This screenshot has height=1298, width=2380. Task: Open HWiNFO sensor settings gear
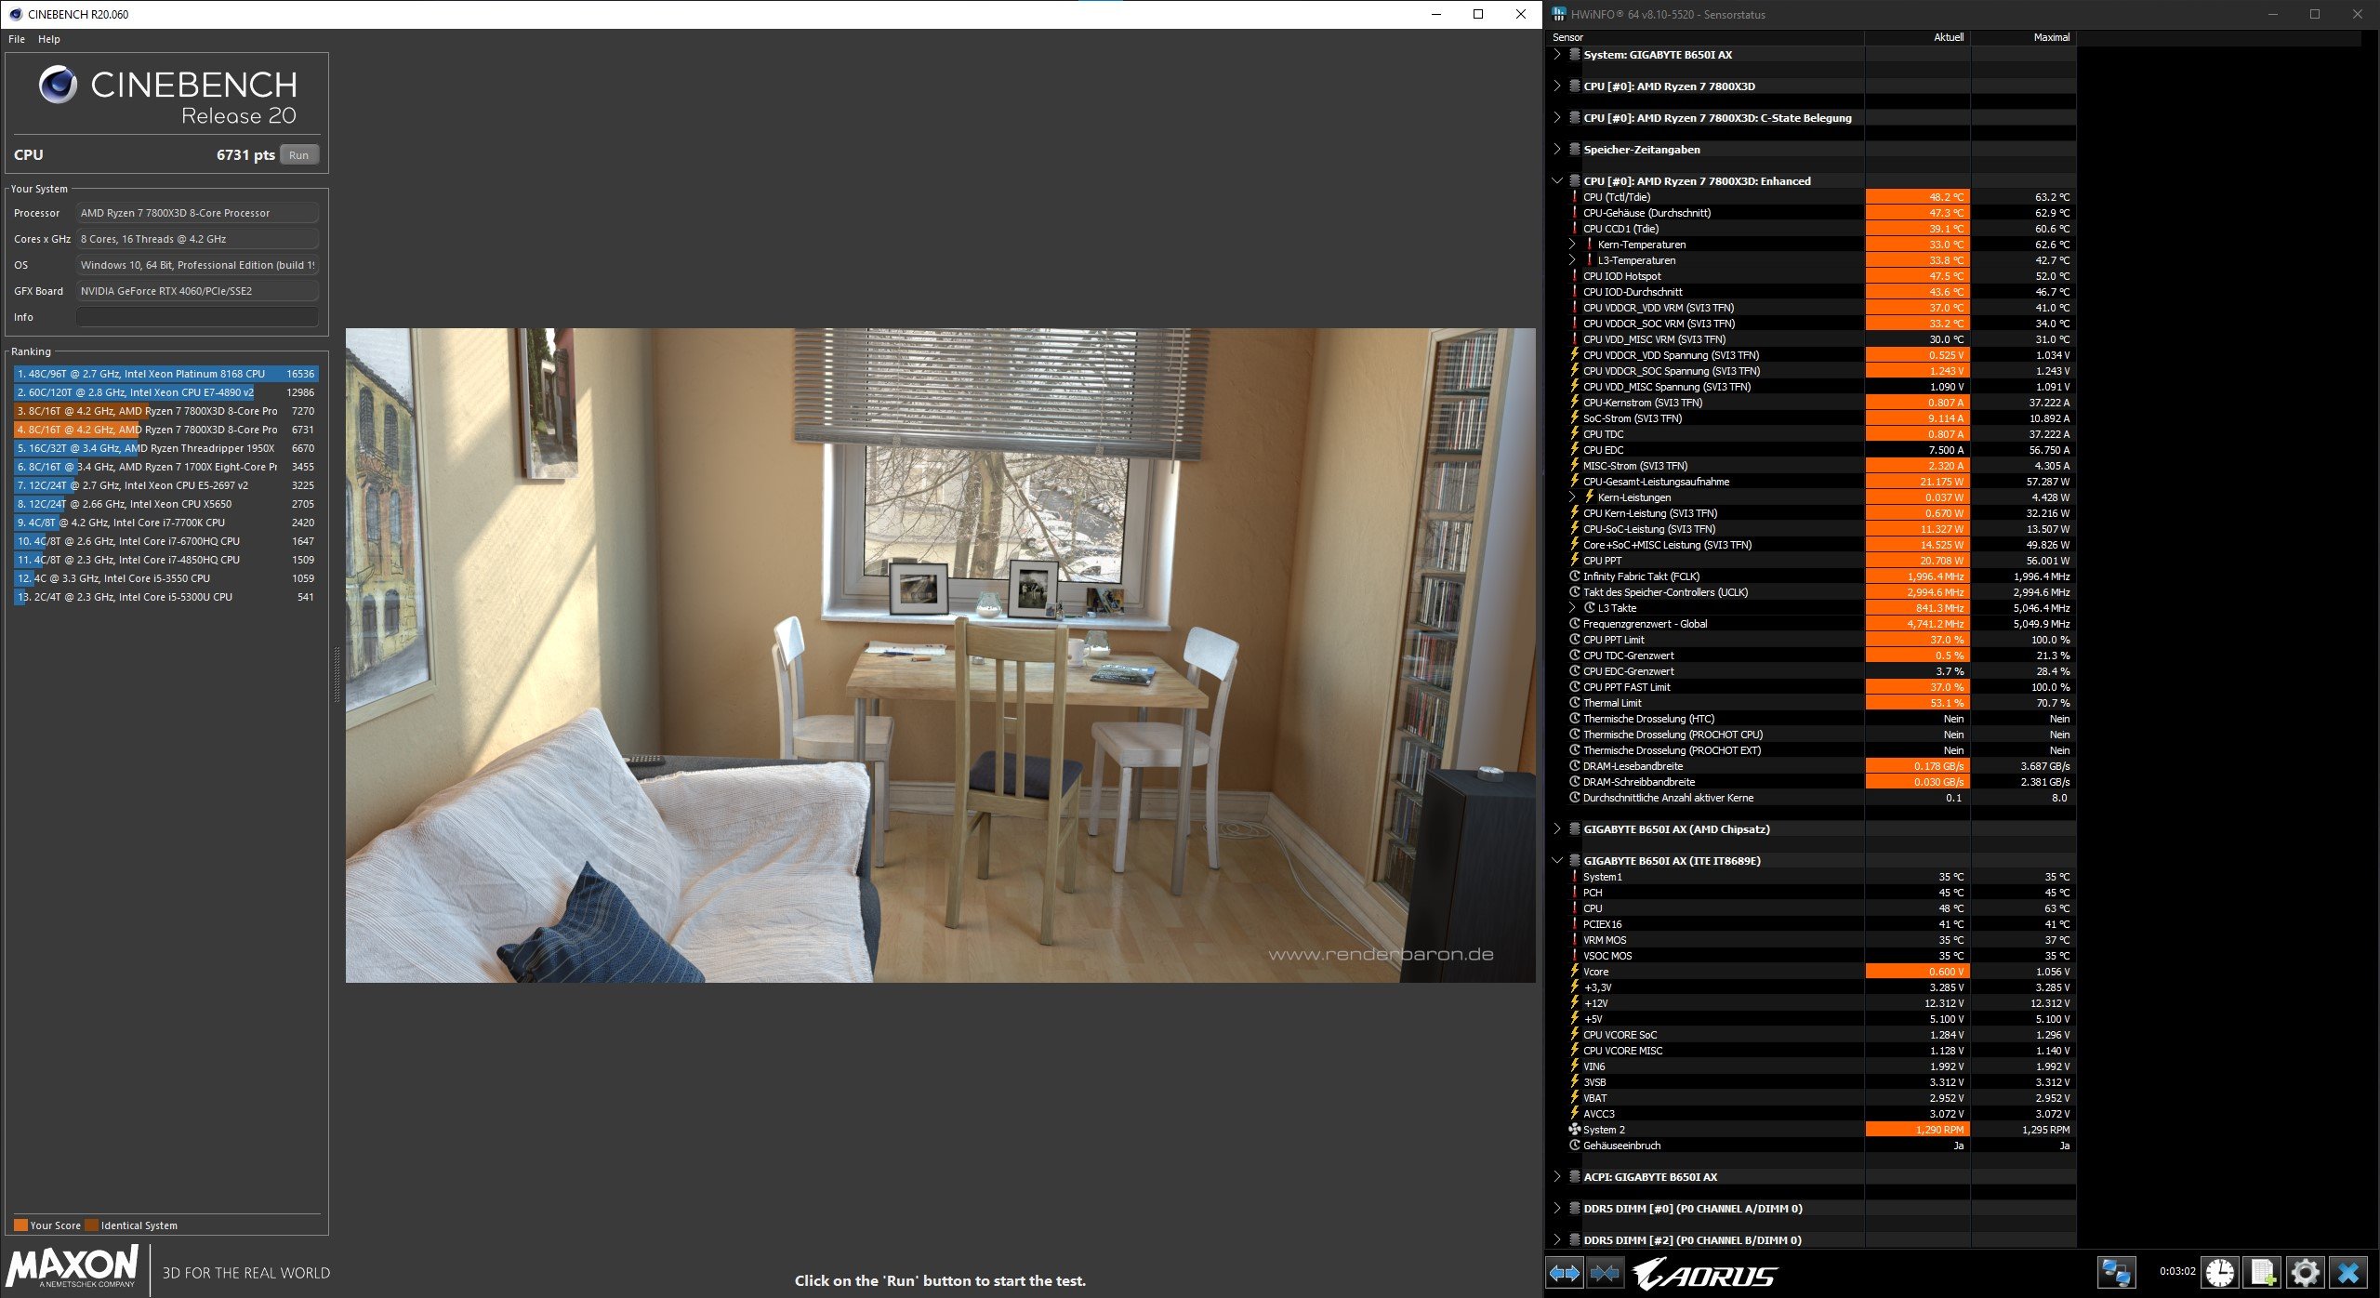(x=2305, y=1272)
